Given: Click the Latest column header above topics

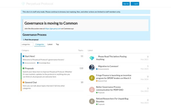Looking at the screenshot, I should click(x=90, y=50).
